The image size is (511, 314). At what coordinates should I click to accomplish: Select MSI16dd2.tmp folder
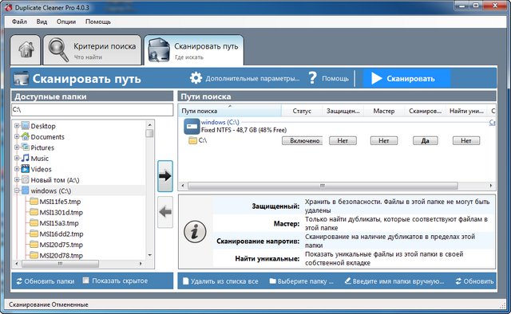pyautogui.click(x=57, y=234)
